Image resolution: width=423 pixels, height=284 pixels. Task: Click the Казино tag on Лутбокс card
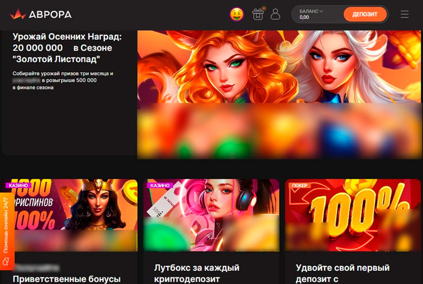(x=160, y=185)
